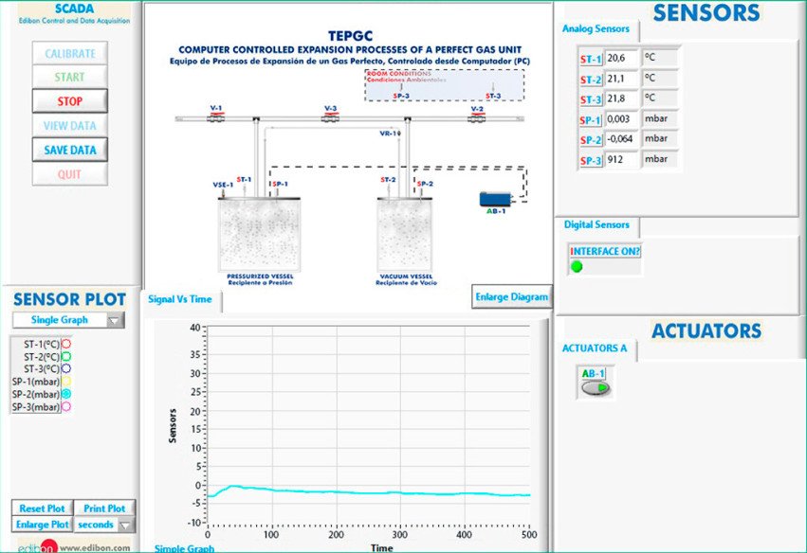The height and width of the screenshot is (553, 807).
Task: Click the V-3 valve icon on pipeline
Action: [330, 118]
